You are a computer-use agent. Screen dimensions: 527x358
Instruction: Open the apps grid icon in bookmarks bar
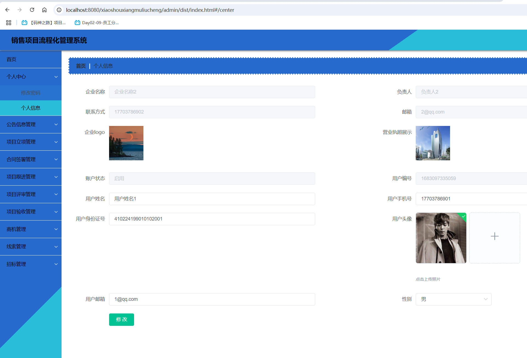tap(9, 23)
